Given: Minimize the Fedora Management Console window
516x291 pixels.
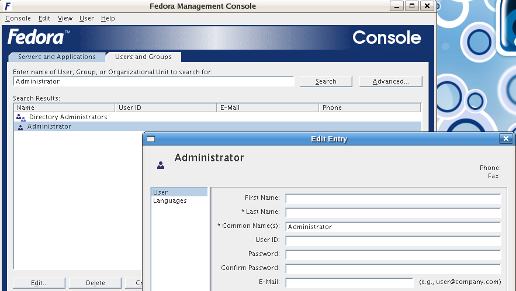Looking at the screenshot, I should point(397,6).
